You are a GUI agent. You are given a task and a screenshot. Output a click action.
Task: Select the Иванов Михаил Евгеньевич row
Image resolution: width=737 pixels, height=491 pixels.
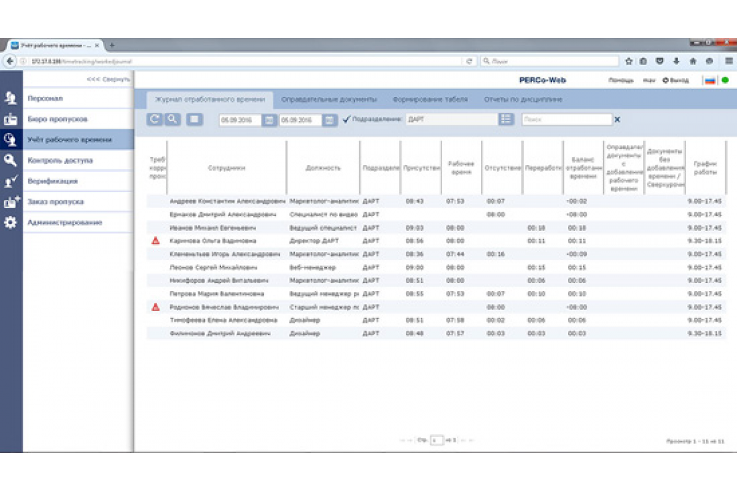436,228
